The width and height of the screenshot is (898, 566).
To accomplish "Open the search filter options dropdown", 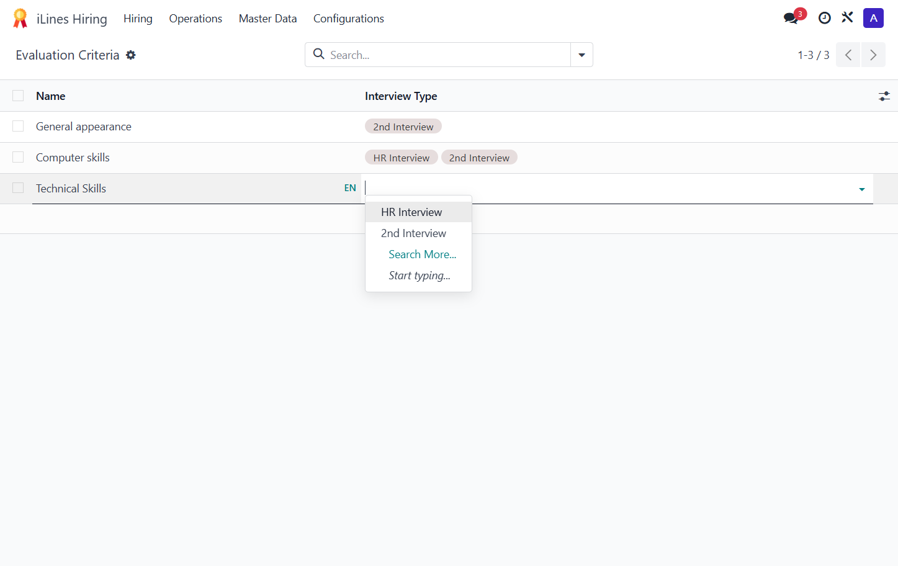I will 581,55.
